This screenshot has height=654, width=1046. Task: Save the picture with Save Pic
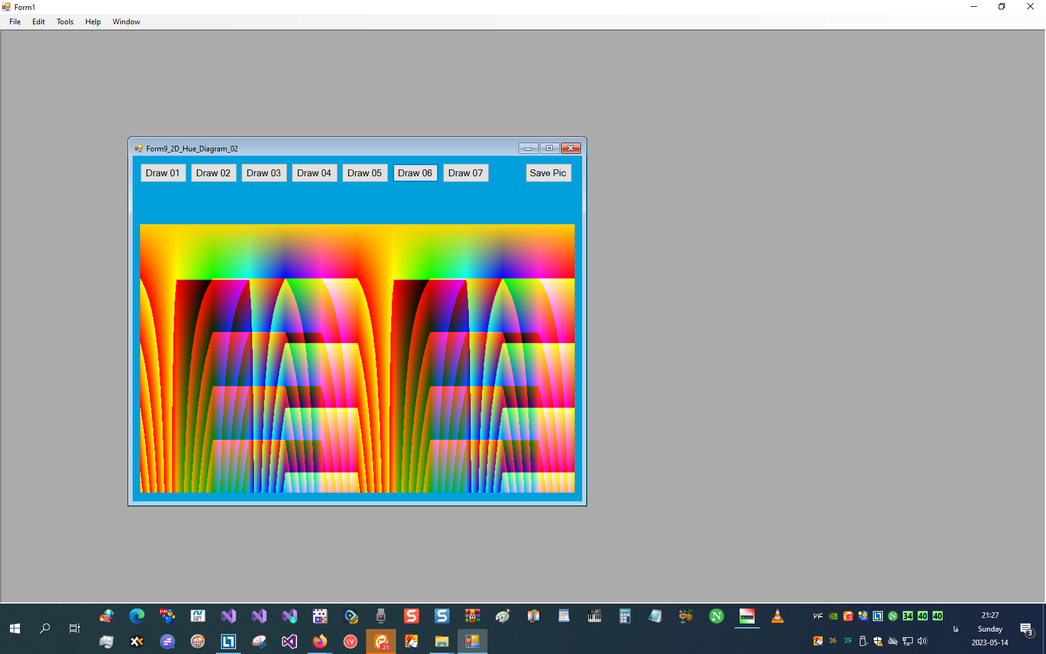click(549, 173)
